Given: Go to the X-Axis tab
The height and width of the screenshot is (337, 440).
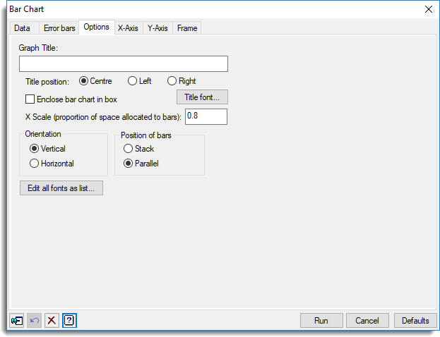Looking at the screenshot, I should coord(128,28).
